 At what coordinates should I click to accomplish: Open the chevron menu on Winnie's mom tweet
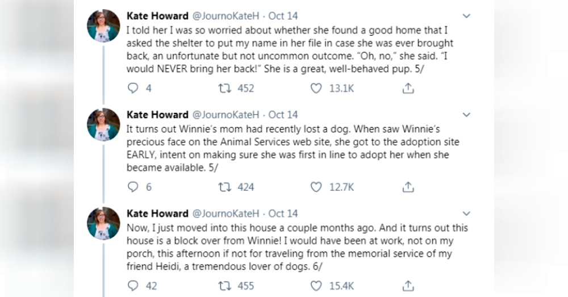tap(466, 115)
